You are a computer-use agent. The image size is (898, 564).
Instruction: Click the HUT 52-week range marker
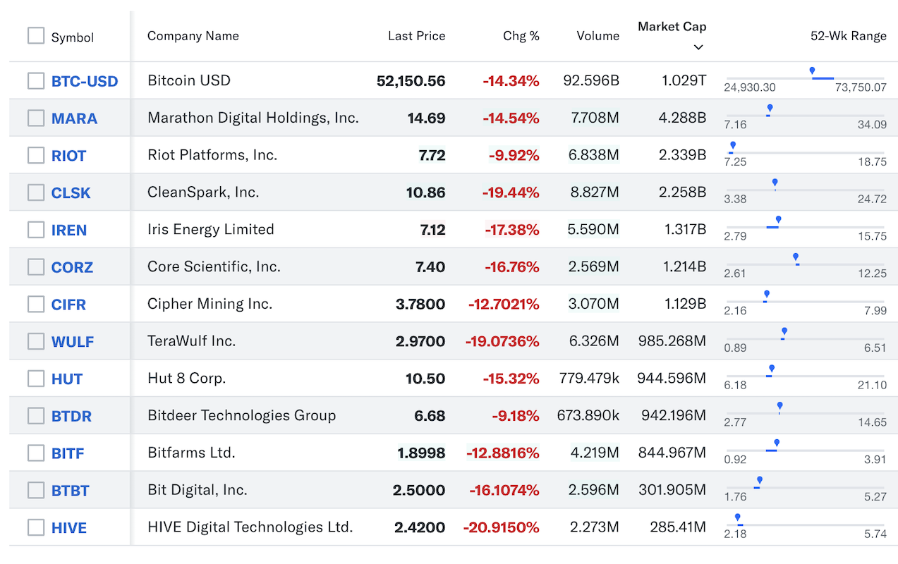[772, 369]
